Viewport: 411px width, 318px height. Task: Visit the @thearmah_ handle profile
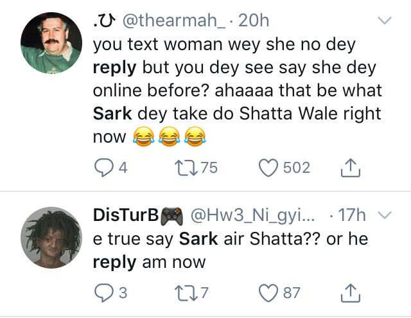(x=174, y=21)
